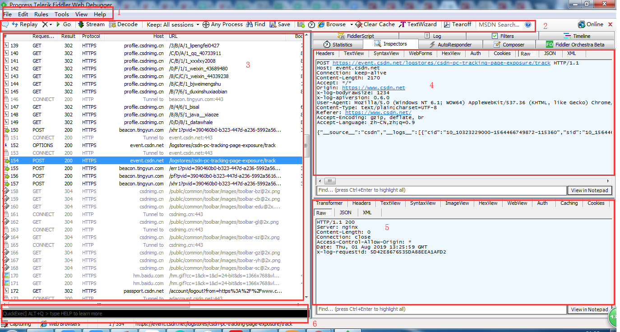Screen dimensions: 620x332
Task: Click the blue help icon beside MSDN search
Action: [528, 24]
